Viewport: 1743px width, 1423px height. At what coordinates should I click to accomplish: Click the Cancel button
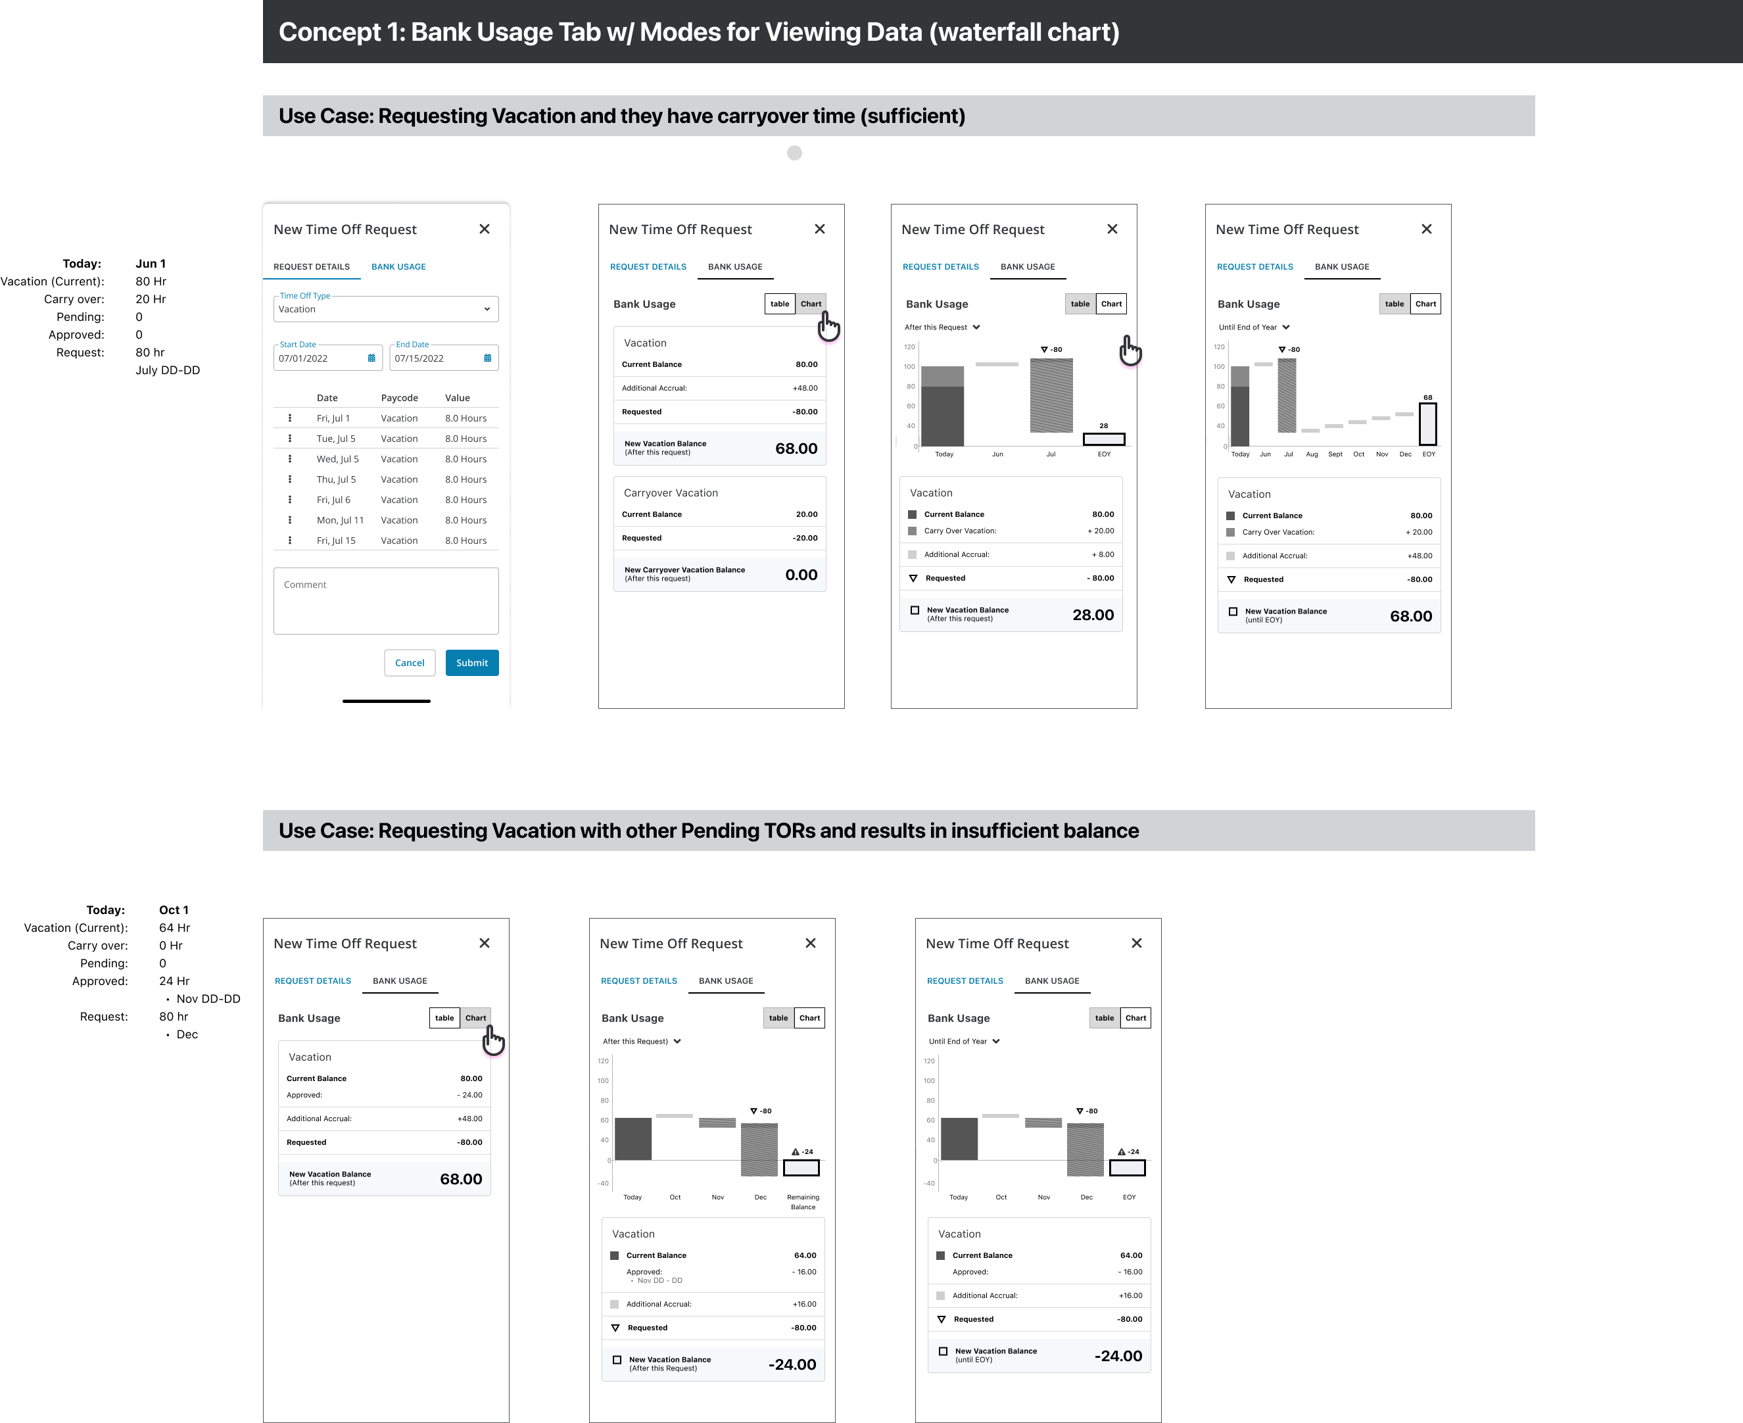tap(410, 663)
